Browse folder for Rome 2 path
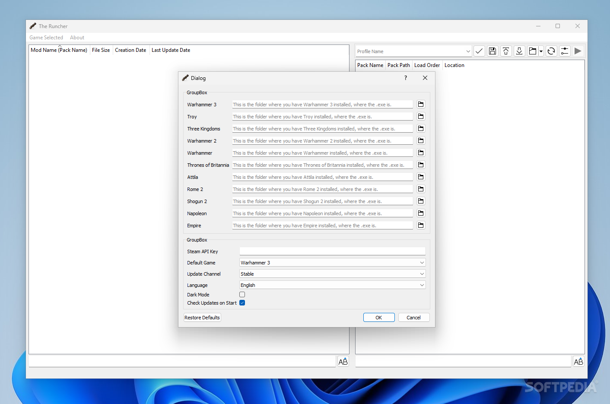Image resolution: width=610 pixels, height=404 pixels. [x=421, y=189]
